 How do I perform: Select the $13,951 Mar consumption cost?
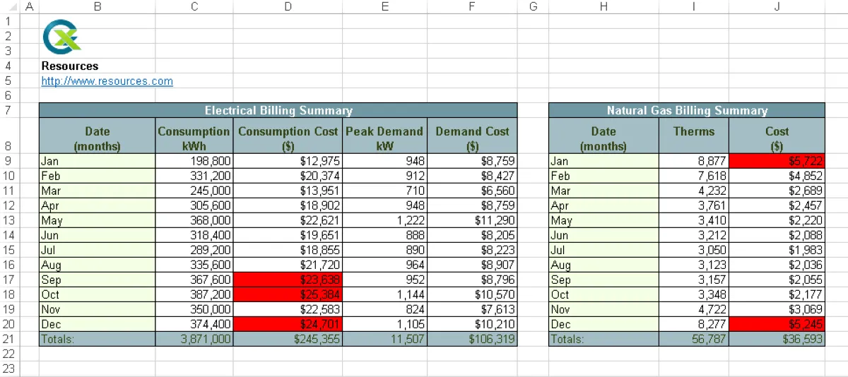pos(288,191)
